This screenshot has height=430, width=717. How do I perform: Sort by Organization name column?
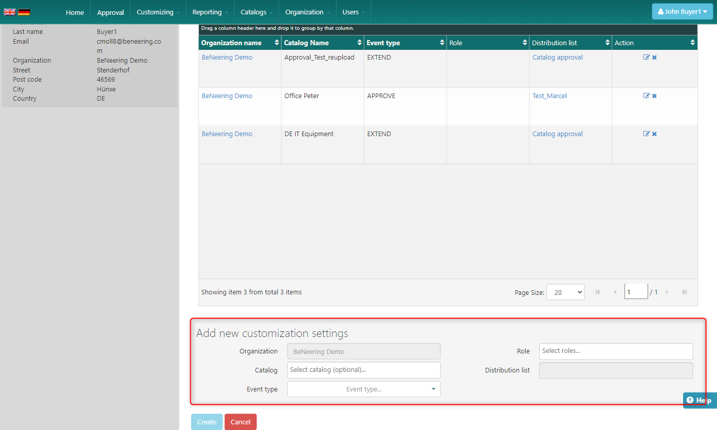tap(231, 43)
